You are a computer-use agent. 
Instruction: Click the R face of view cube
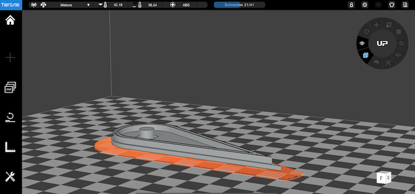click(x=388, y=177)
